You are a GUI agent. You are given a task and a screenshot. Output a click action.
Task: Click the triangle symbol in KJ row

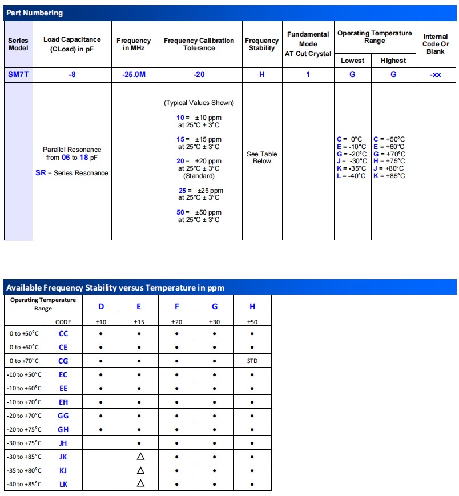click(140, 470)
